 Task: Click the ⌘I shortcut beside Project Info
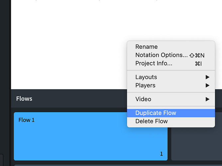pos(198,63)
